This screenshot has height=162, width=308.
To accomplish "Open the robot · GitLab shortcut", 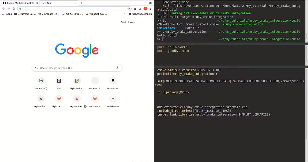I will (95, 101).
